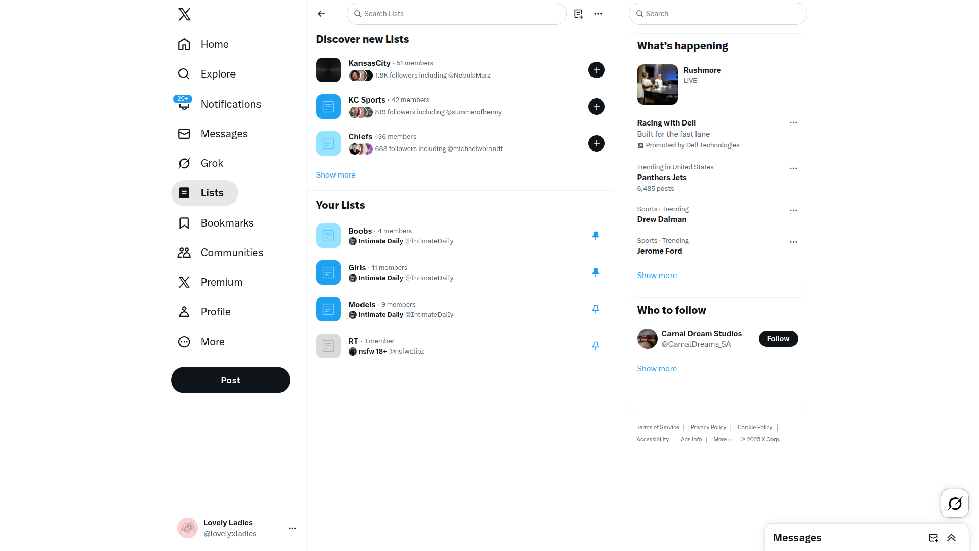Open account menu dots next to Lovely Ladies
The width and height of the screenshot is (979, 551).
pos(292,528)
